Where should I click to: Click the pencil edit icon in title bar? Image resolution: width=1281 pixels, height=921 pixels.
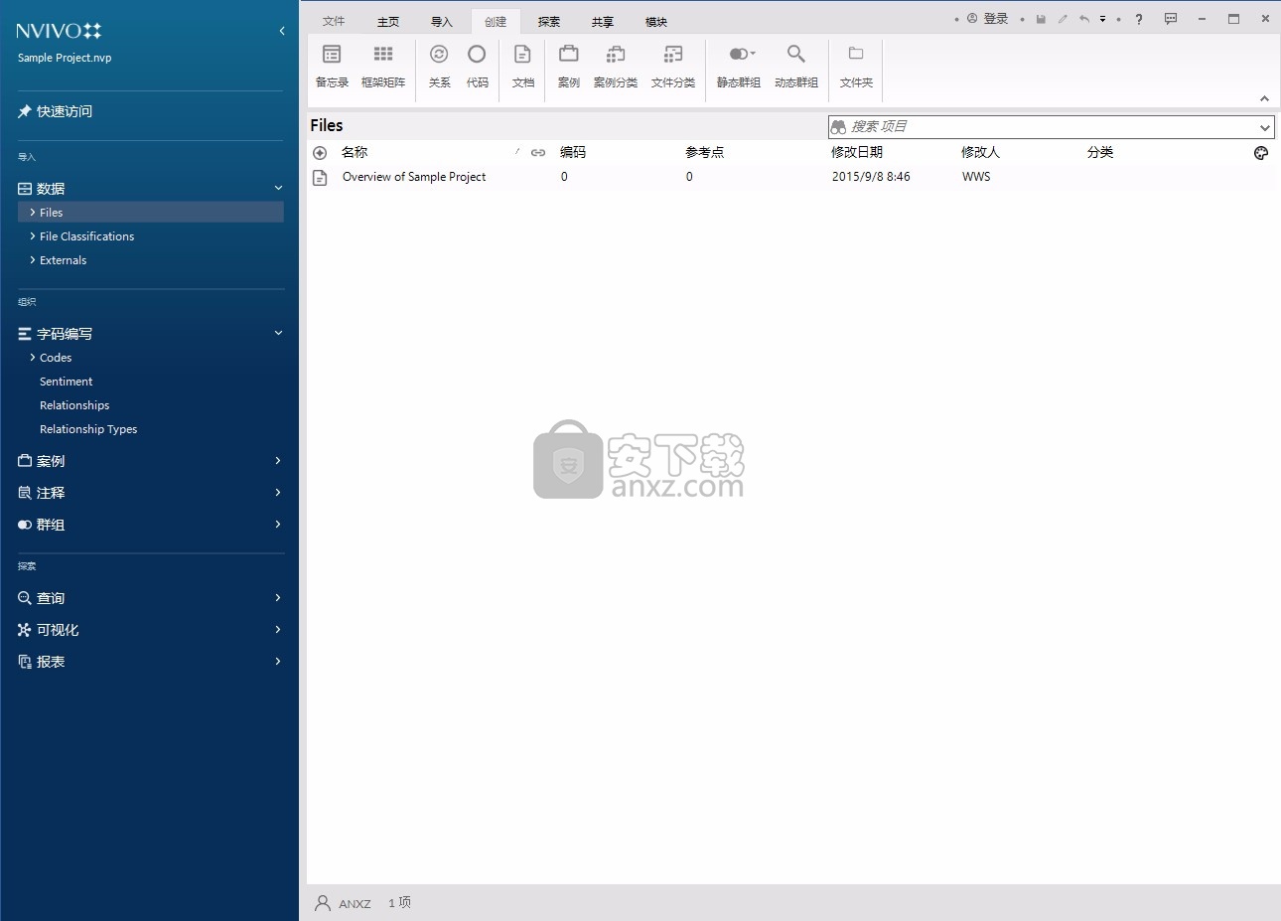(x=1063, y=19)
